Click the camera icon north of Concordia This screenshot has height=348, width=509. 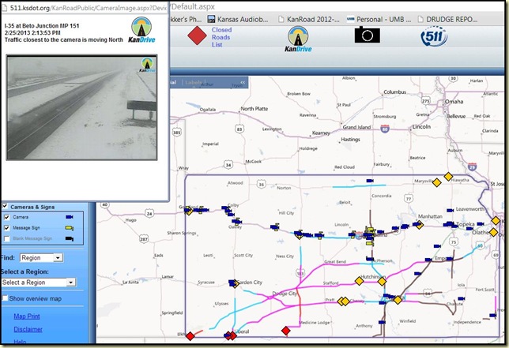tap(370, 181)
